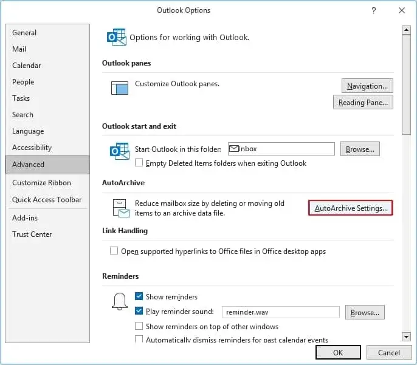
Task: Open Quick Access Toolbar options
Action: [47, 200]
